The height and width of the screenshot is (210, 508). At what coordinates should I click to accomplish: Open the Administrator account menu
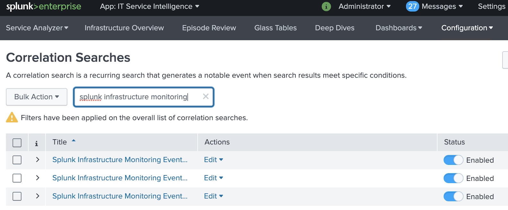(x=365, y=6)
